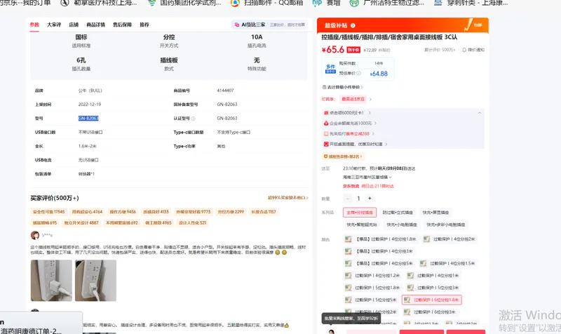Pick the 过载保护 4位分控1米 variant
The height and width of the screenshot is (334, 561).
(433, 276)
